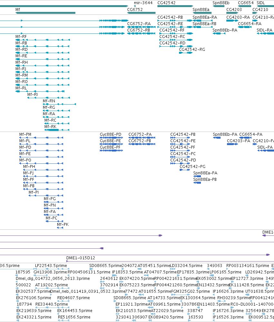The image size is (274, 322).
Task: Click the Spn88Ea-RA transcript label
Action: [x=205, y=17]
